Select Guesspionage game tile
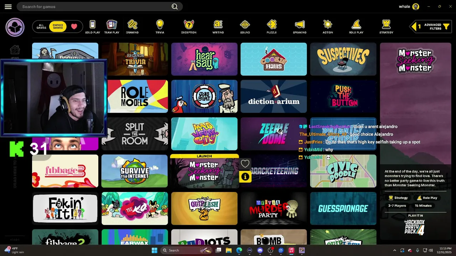456x256 pixels. [x=343, y=208]
